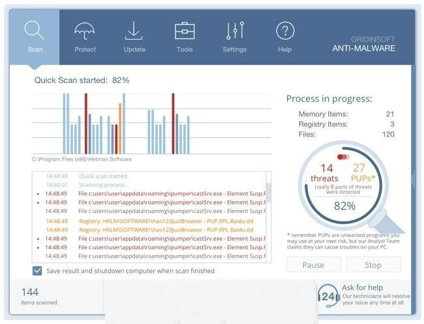Click the PUPs disclaimer note
This screenshot has width=424, height=324.
coord(343,241)
